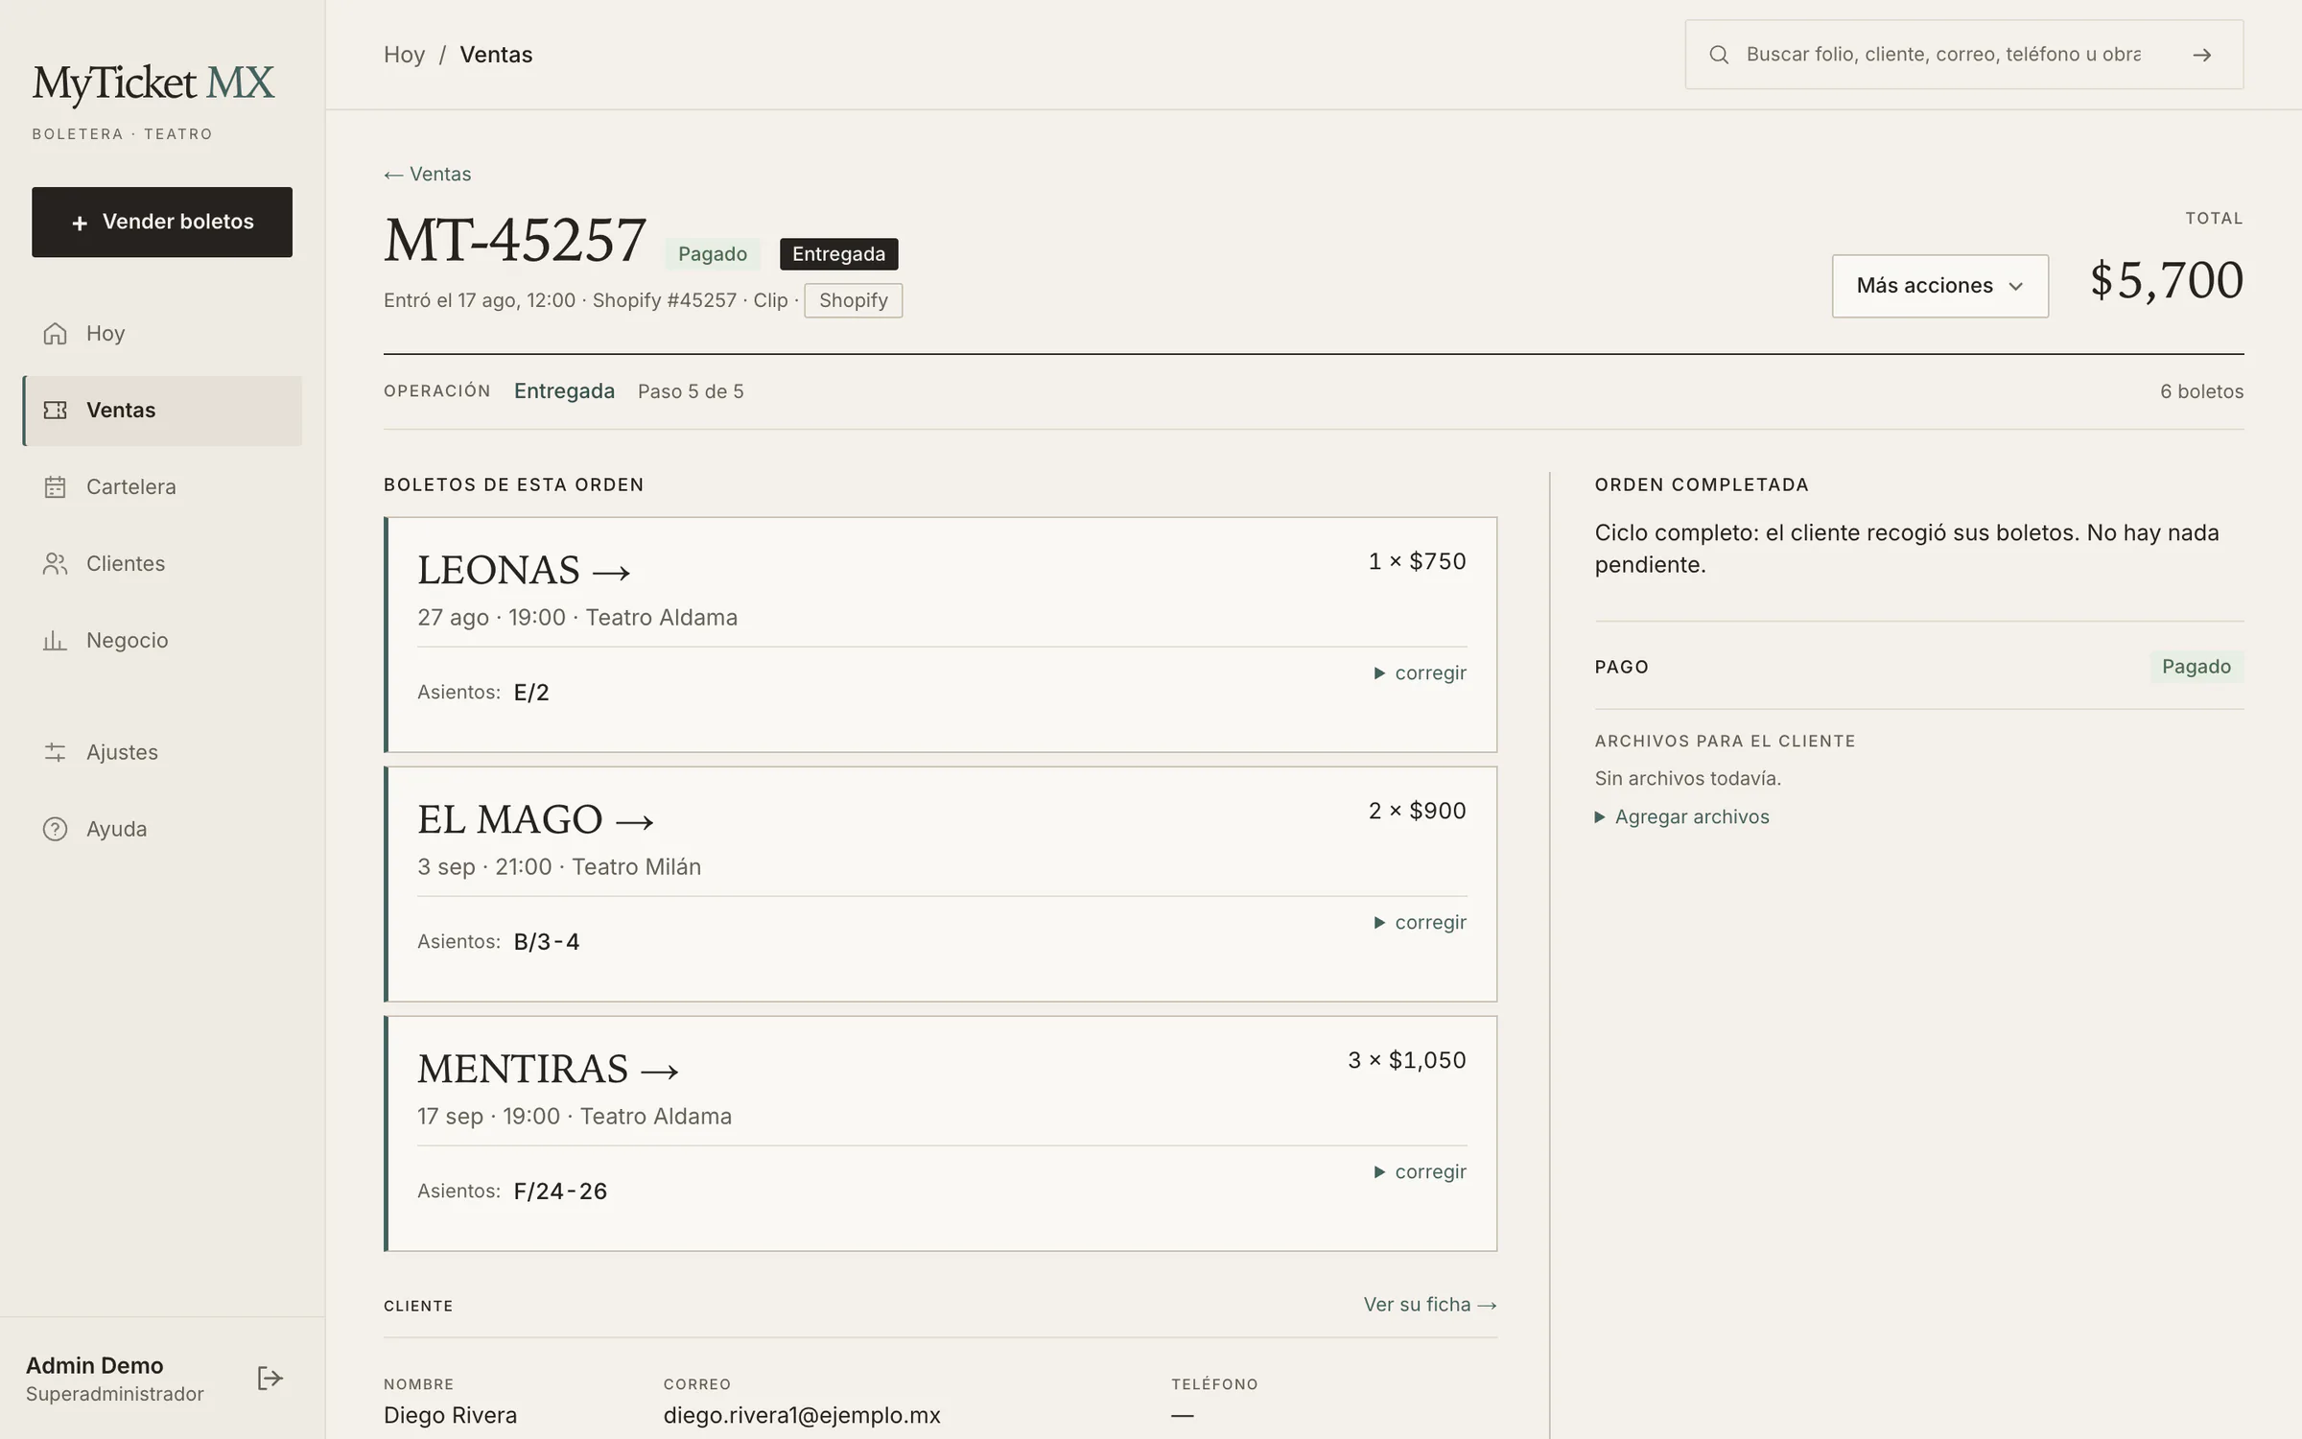The image size is (2302, 1439).
Task: Click the Ventas ticket icon in sidebar
Action: click(x=55, y=410)
